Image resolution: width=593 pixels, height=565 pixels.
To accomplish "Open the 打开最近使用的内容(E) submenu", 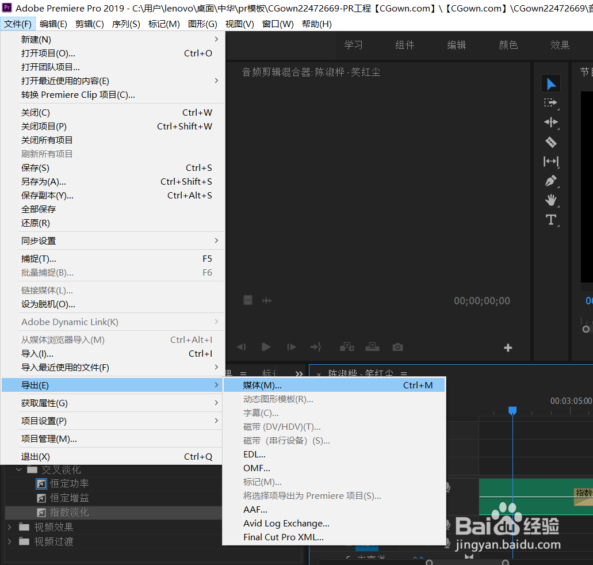I will 113,81.
